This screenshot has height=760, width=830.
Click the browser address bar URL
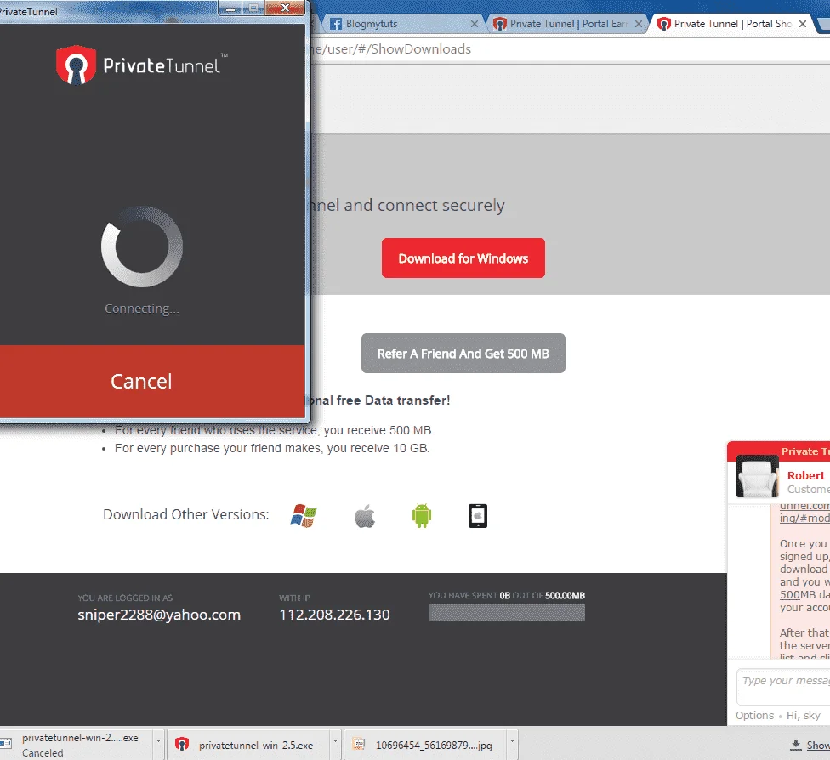390,49
